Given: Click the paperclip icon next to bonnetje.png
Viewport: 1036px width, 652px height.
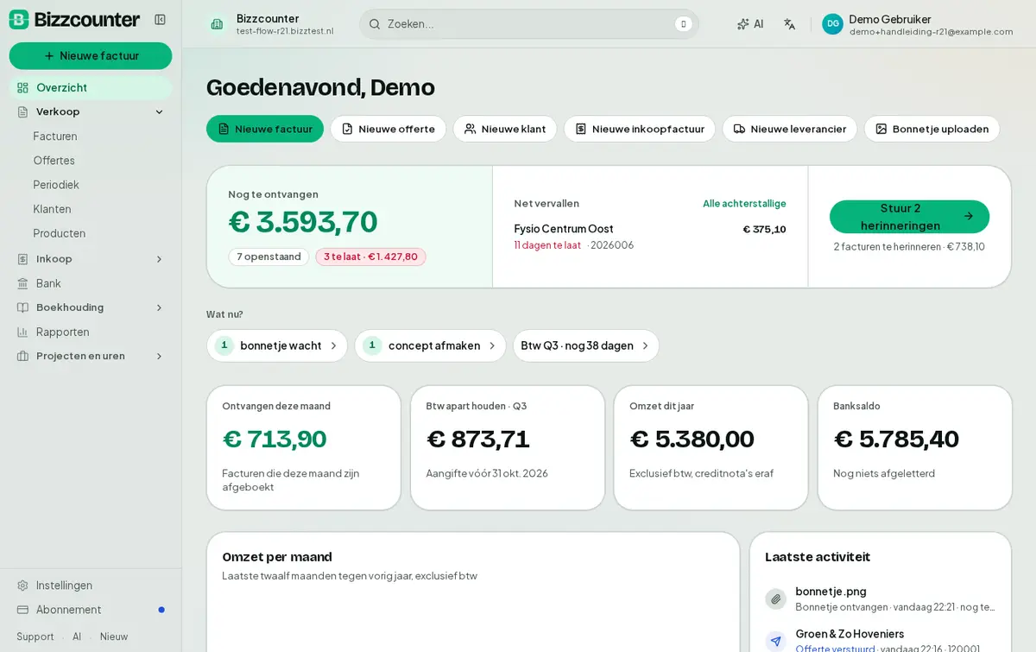Looking at the screenshot, I should 775,598.
